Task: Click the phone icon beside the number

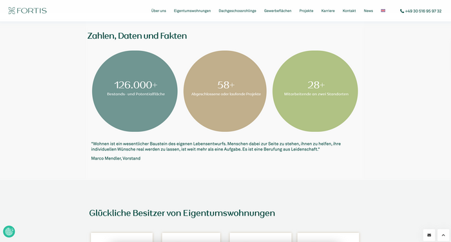Action: pos(402,11)
